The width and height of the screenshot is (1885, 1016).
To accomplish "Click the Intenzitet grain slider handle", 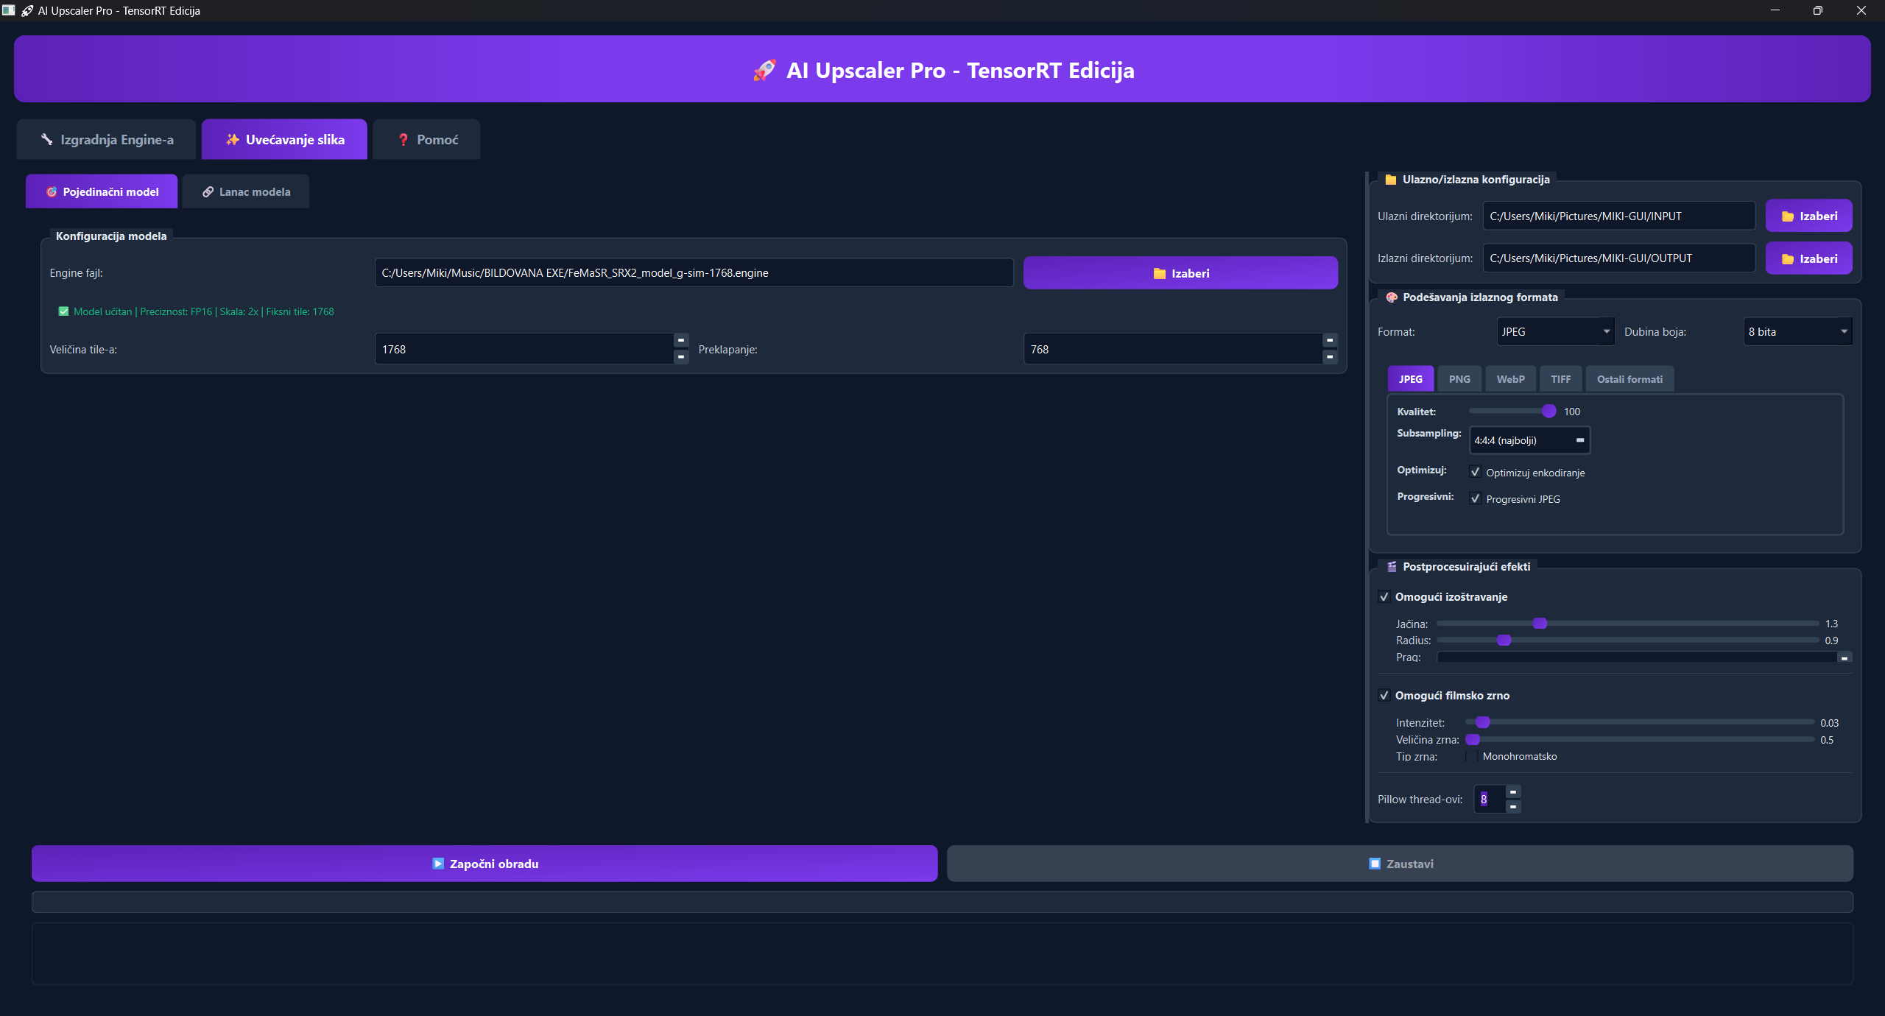I will pyautogui.click(x=1483, y=722).
